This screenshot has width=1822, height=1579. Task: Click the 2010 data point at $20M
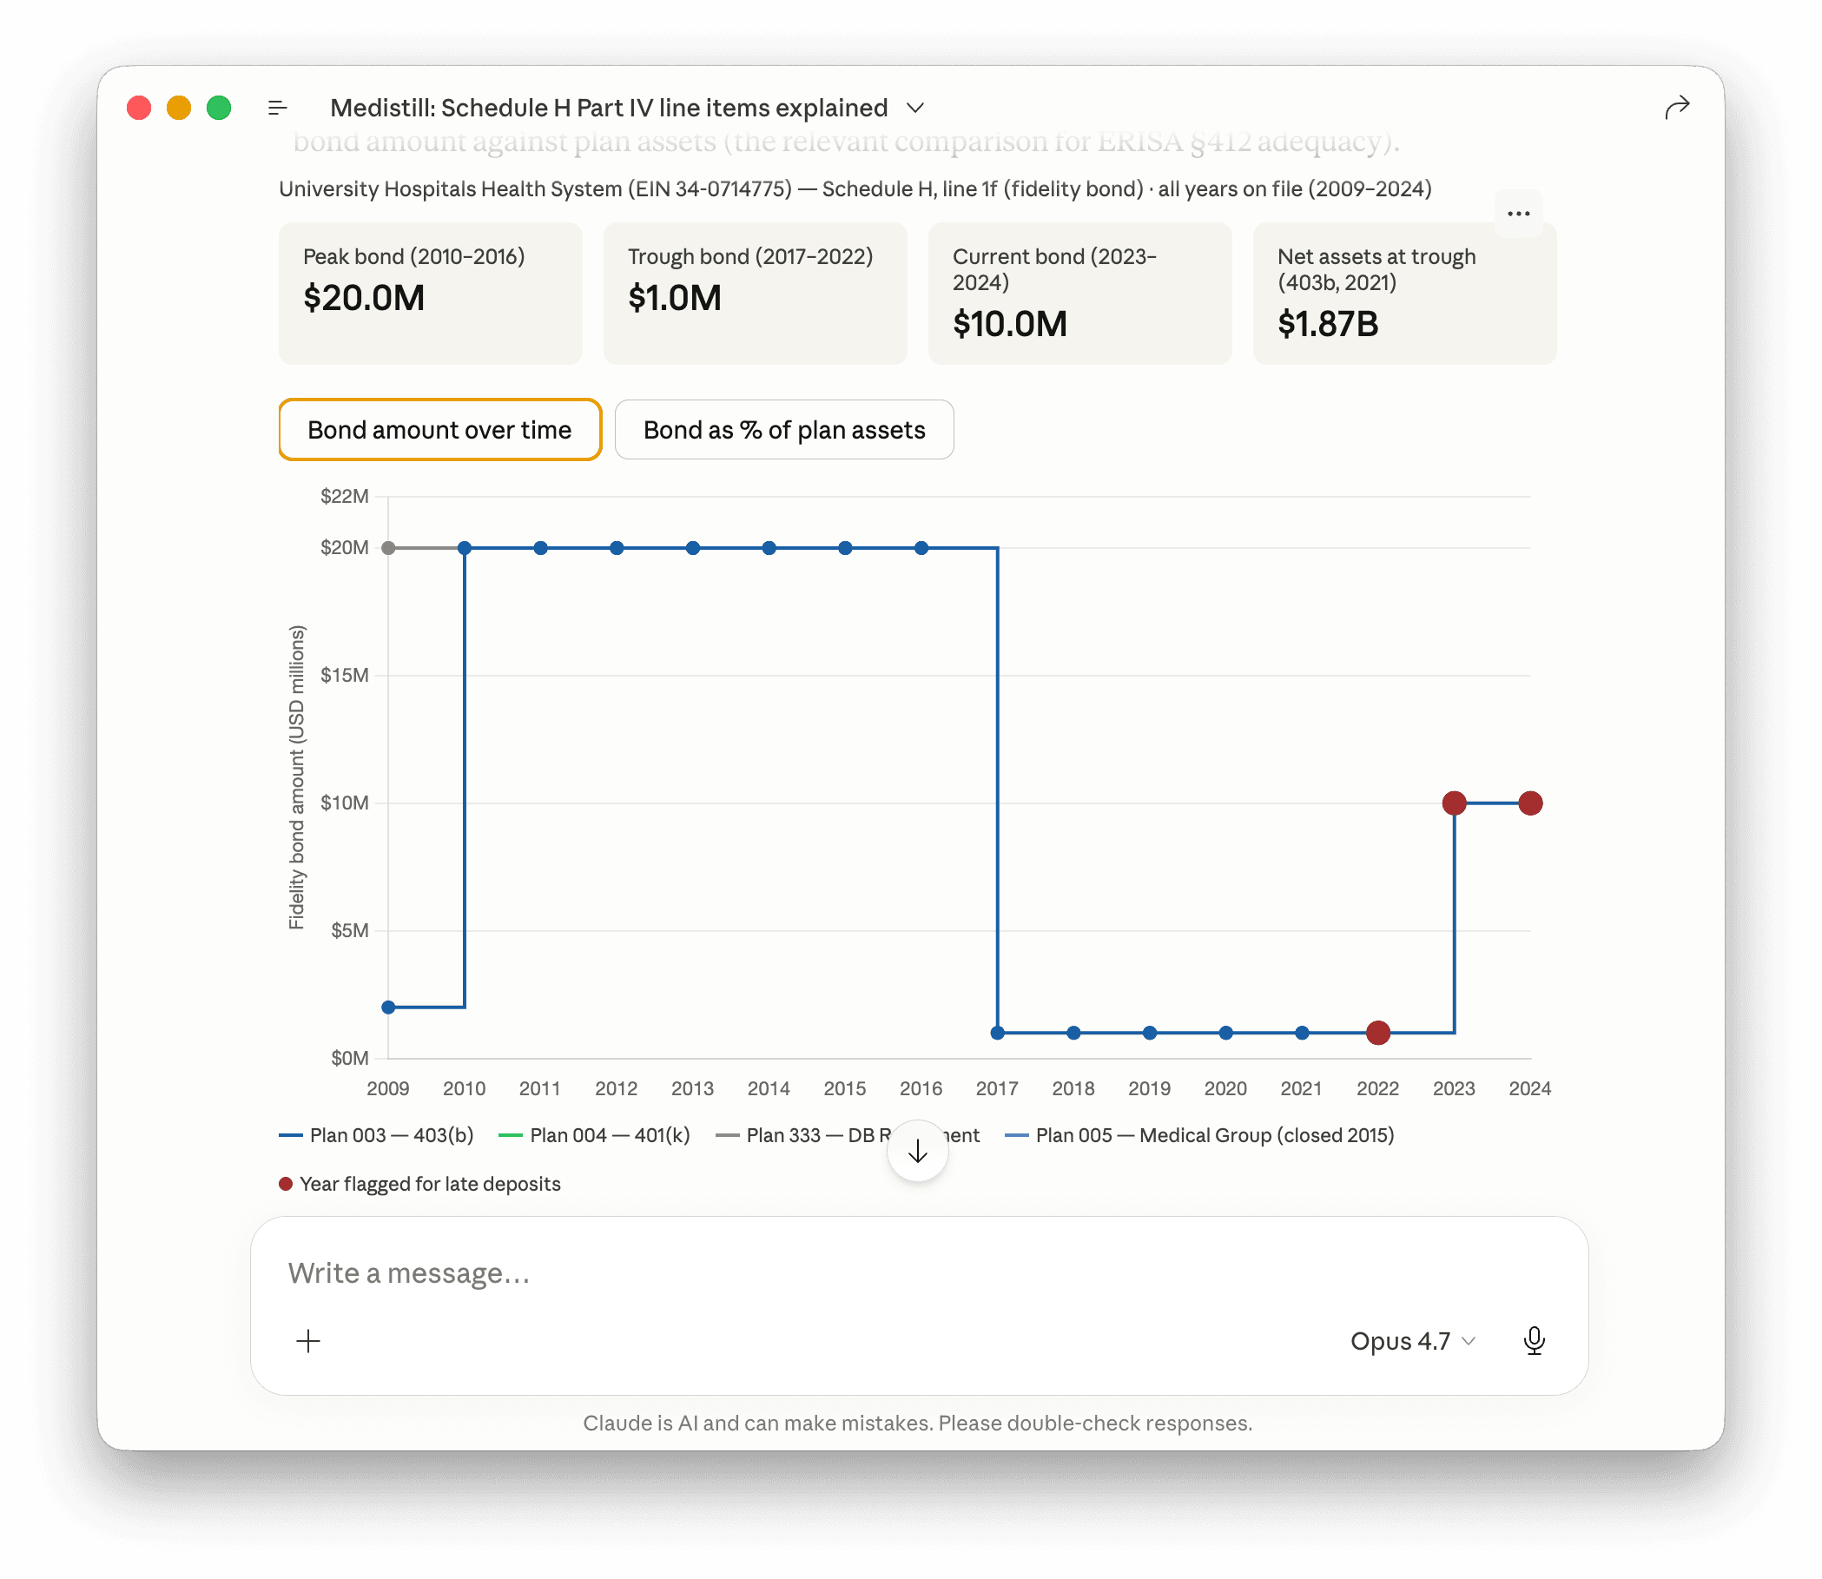point(465,548)
